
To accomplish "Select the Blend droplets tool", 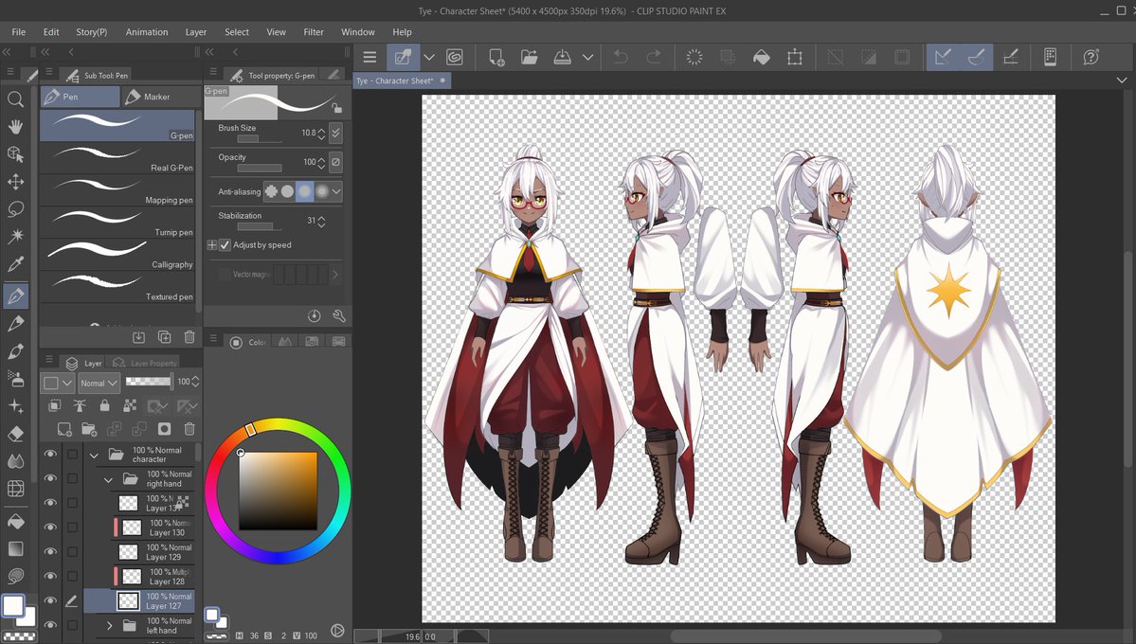I will tap(15, 460).
